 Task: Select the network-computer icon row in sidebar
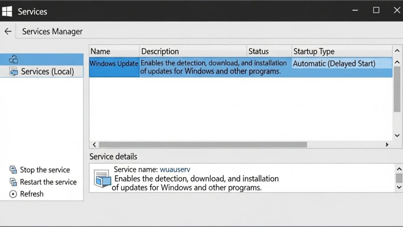click(x=42, y=59)
